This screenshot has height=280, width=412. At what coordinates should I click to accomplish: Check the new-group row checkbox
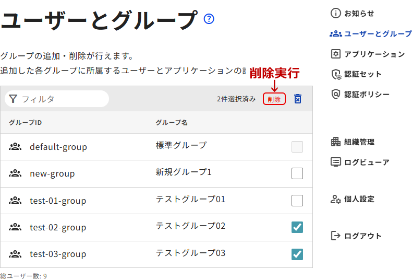click(x=297, y=173)
